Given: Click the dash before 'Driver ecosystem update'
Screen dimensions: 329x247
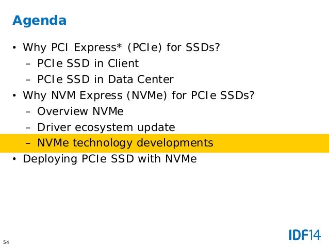Looking at the screenshot, I should [28, 128].
